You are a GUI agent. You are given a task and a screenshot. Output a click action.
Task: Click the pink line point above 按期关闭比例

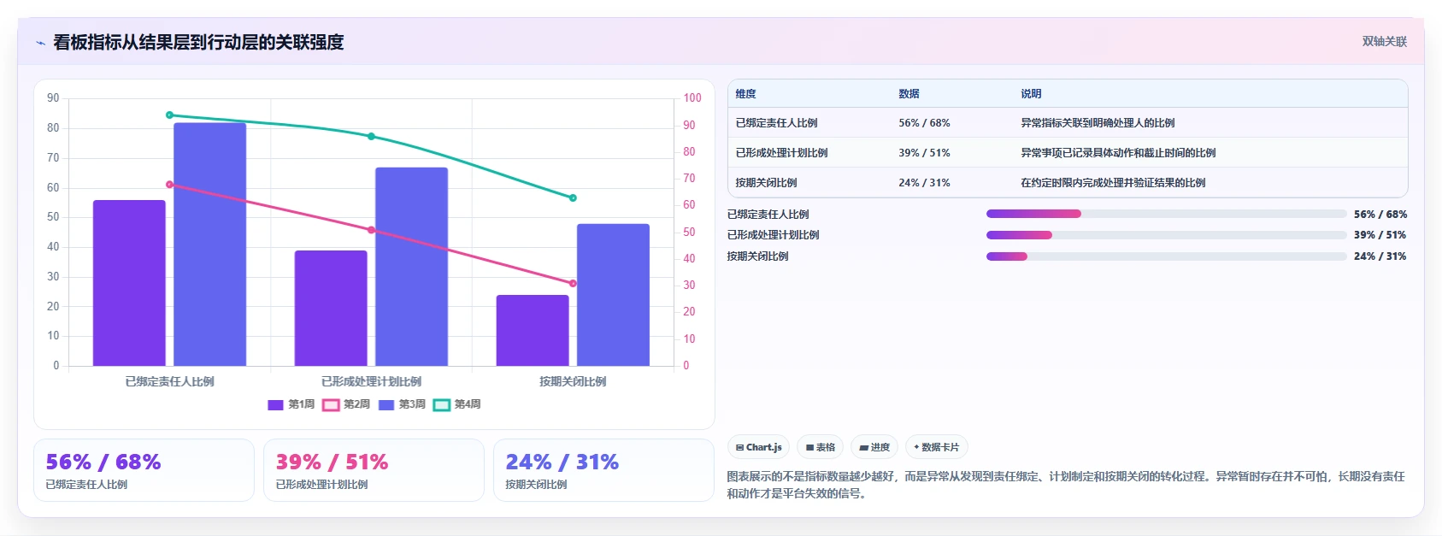point(573,283)
